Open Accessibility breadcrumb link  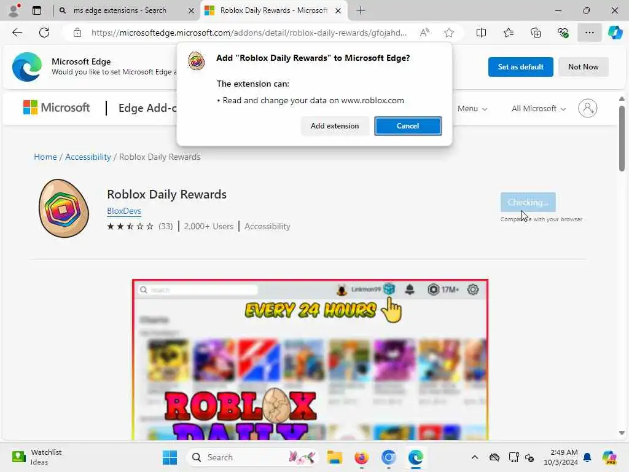(88, 157)
